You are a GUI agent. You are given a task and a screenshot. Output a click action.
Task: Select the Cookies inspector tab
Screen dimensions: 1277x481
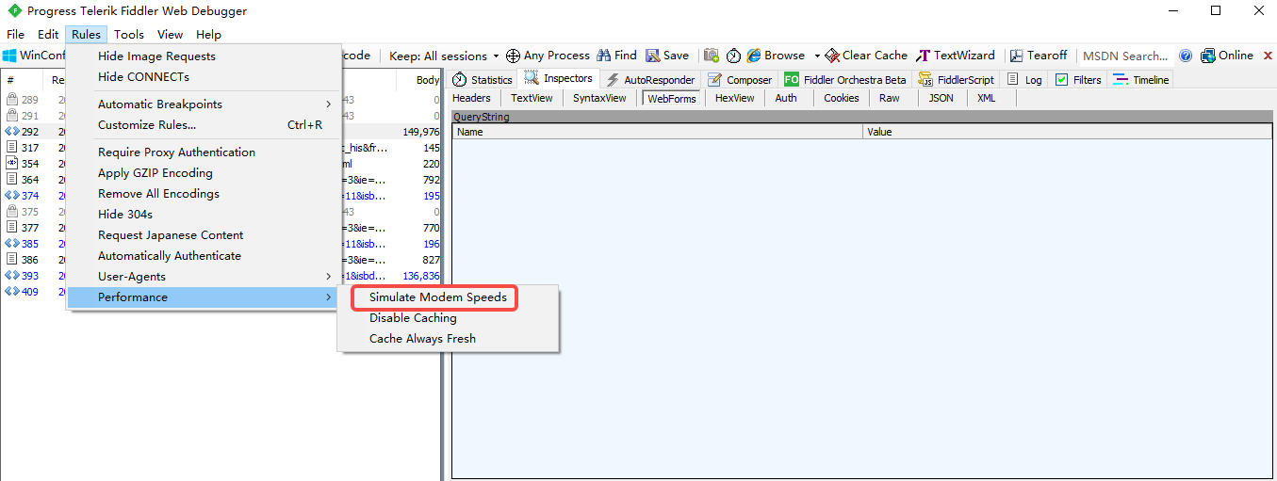[842, 98]
